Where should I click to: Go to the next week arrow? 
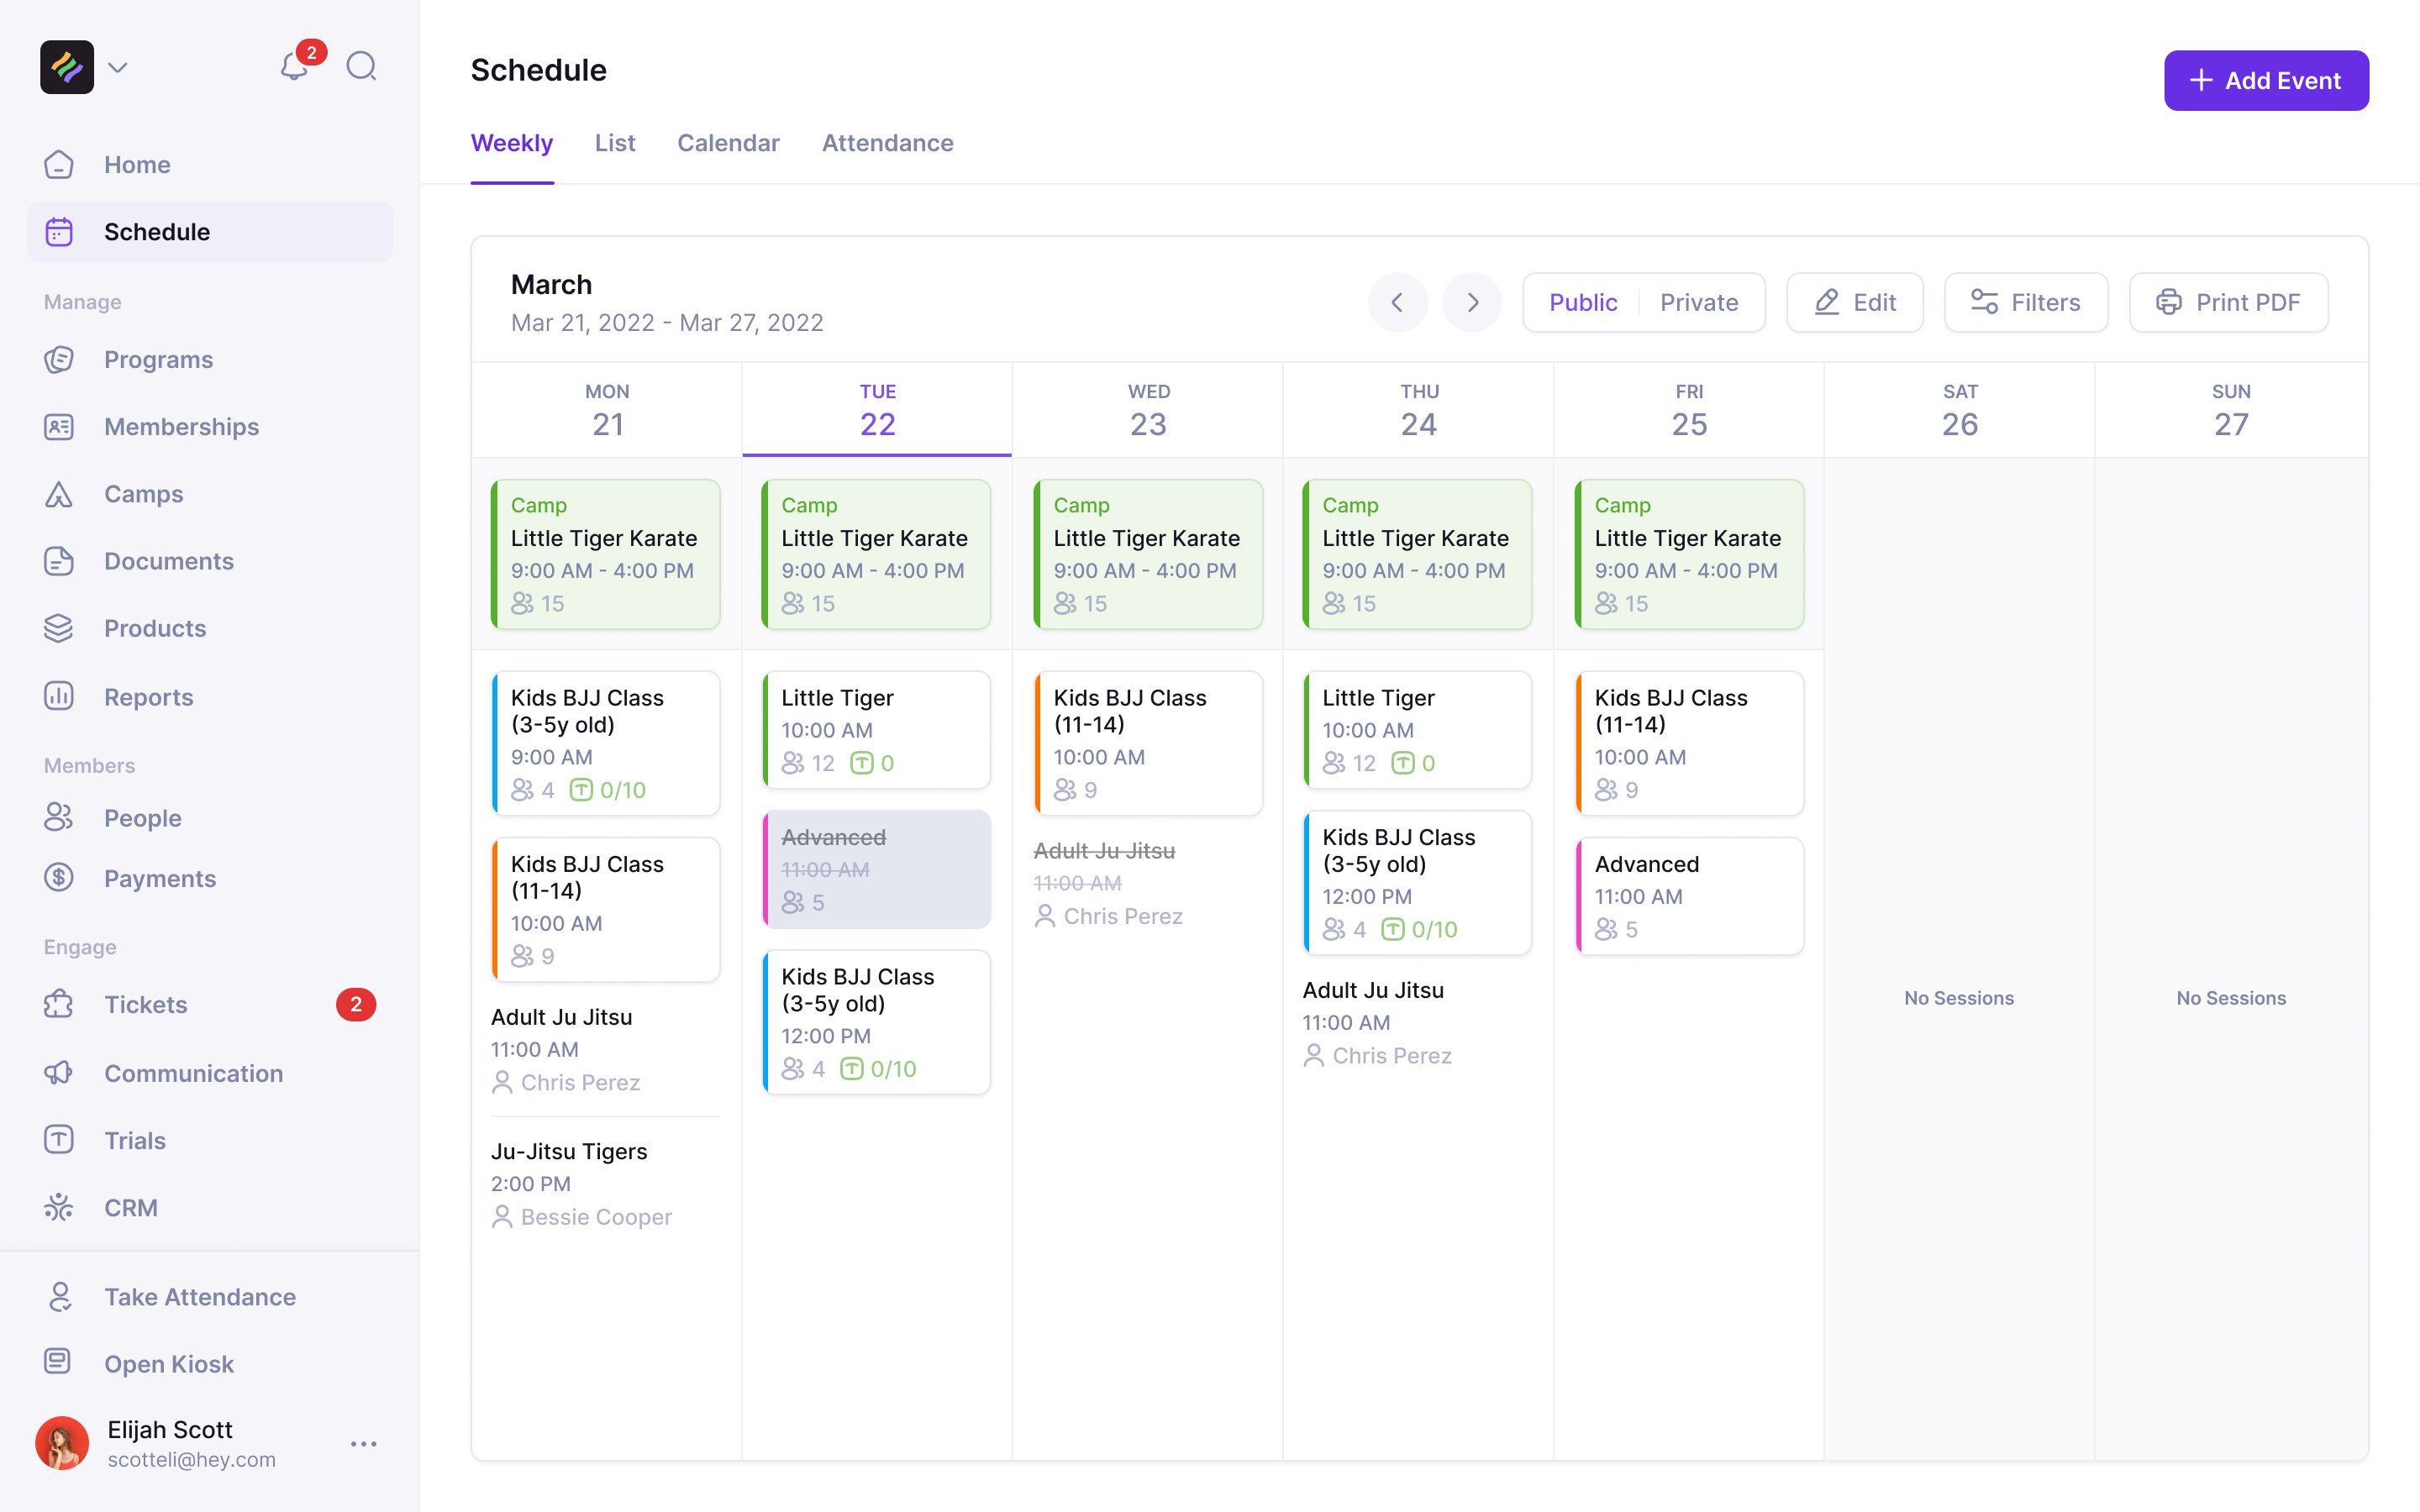pos(1472,302)
